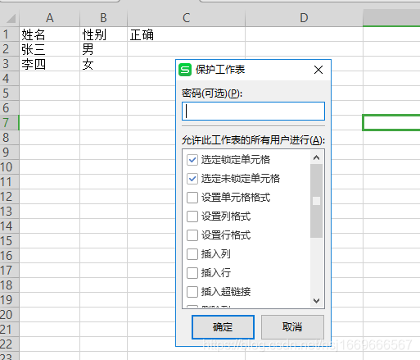Select cell containing 正确
Viewport: 420px width, 360px height.
tap(186, 34)
